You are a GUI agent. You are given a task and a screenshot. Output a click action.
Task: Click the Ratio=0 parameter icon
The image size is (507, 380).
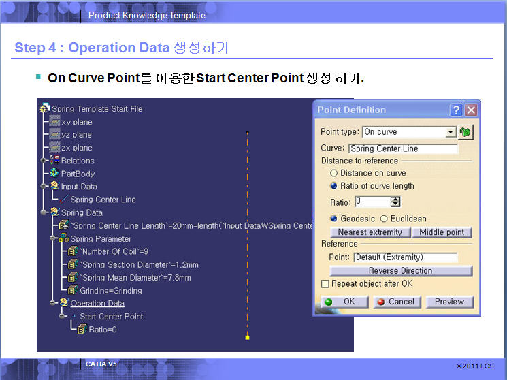pos(82,329)
